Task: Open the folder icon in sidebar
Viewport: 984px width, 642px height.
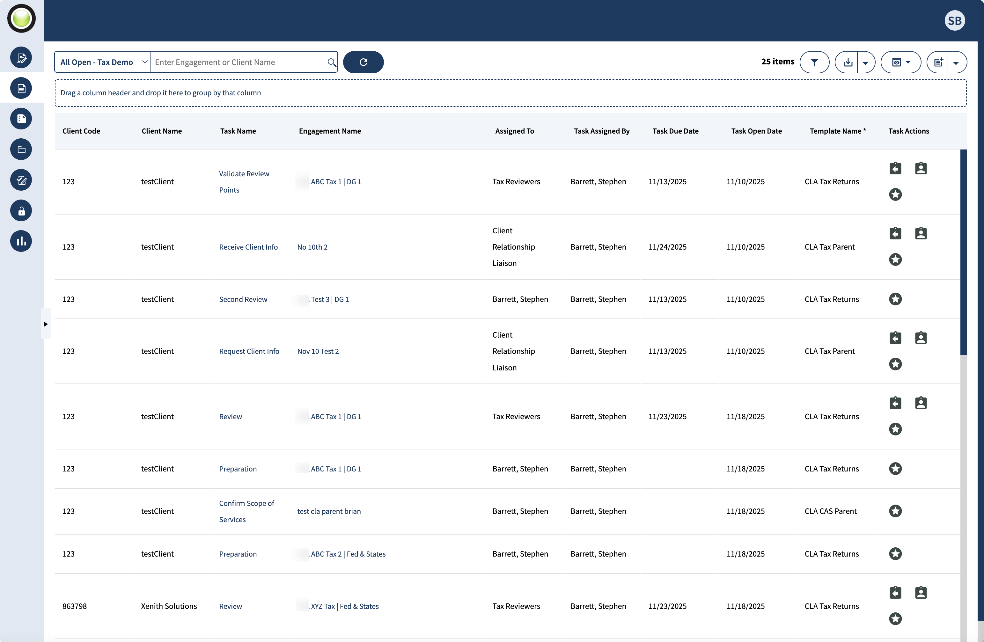Action: tap(21, 150)
